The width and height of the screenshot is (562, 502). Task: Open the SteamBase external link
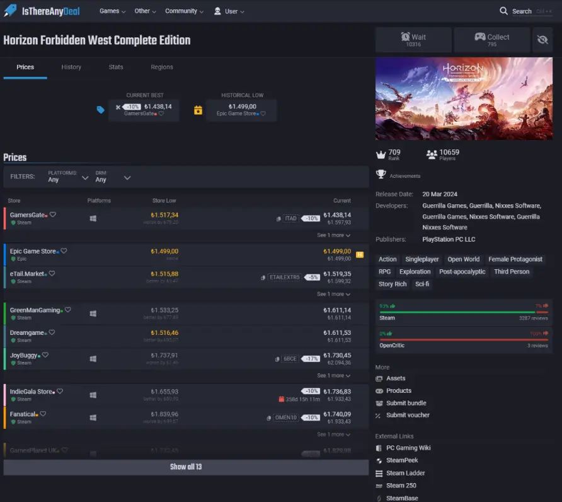(x=402, y=498)
